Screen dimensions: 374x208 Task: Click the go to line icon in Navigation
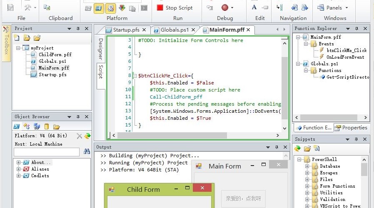(x=279, y=7)
